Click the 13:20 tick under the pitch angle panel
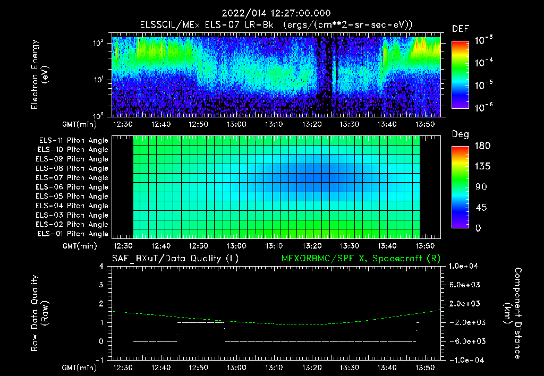 pos(311,246)
